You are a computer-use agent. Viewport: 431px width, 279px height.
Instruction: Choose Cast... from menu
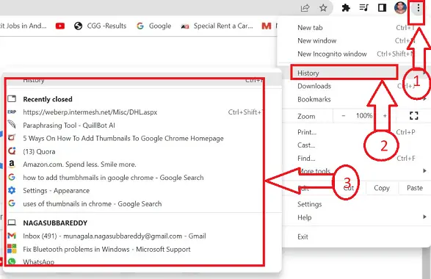(x=355, y=145)
